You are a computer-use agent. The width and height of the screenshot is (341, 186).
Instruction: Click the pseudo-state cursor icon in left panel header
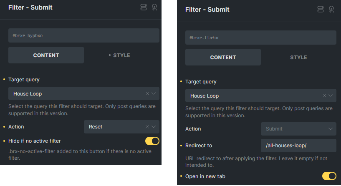pos(154,7)
